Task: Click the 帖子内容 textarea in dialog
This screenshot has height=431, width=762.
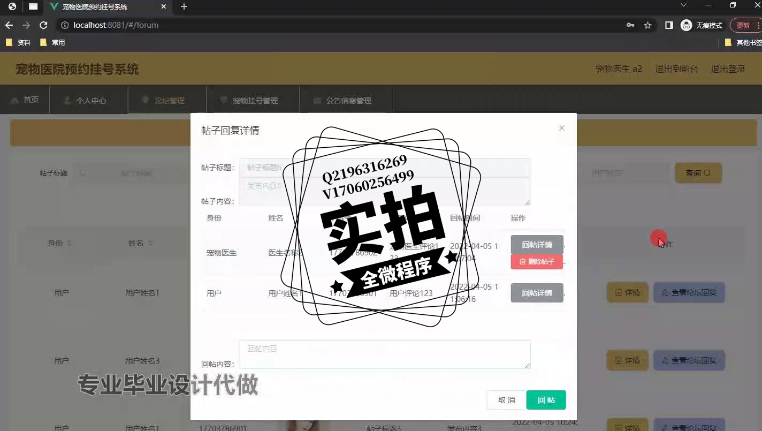Action: pos(384,192)
